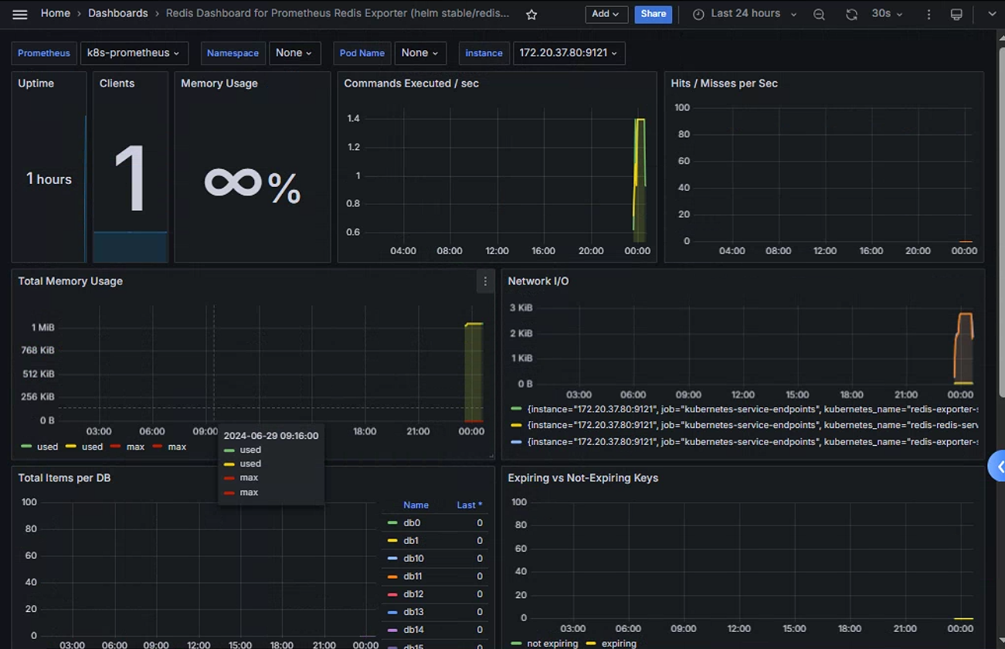Click the 'Expiring vs Not-Expiring Keys' panel title

coord(583,478)
